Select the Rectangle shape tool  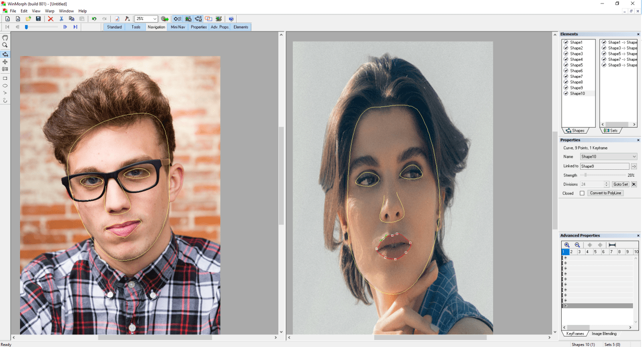point(5,78)
